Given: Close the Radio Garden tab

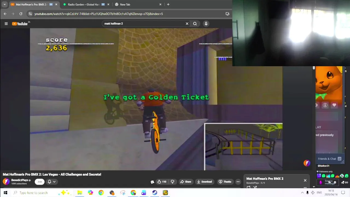Looking at the screenshot, I should tap(108, 4).
